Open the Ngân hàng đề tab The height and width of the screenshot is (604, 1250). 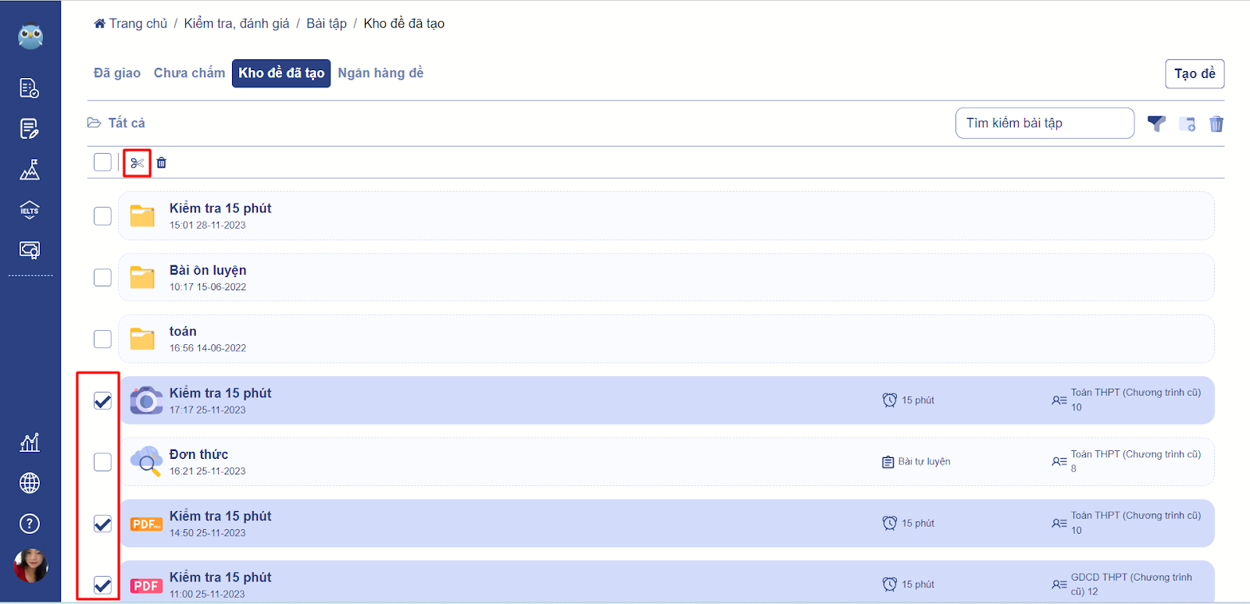coord(380,73)
